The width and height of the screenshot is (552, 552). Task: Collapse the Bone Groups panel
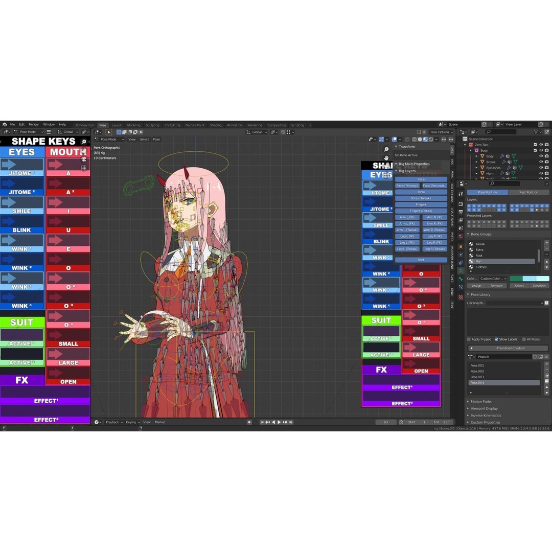(481, 234)
